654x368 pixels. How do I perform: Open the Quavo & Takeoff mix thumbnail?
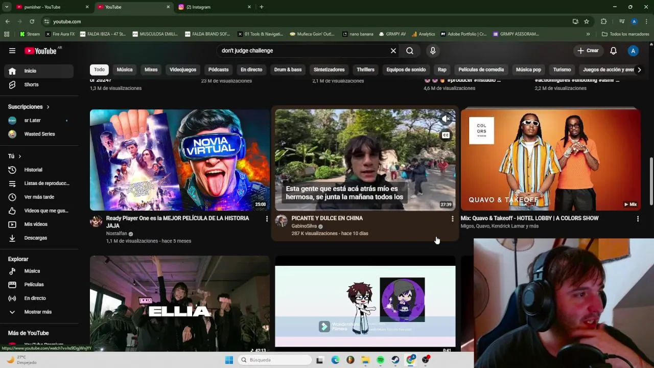(x=550, y=159)
